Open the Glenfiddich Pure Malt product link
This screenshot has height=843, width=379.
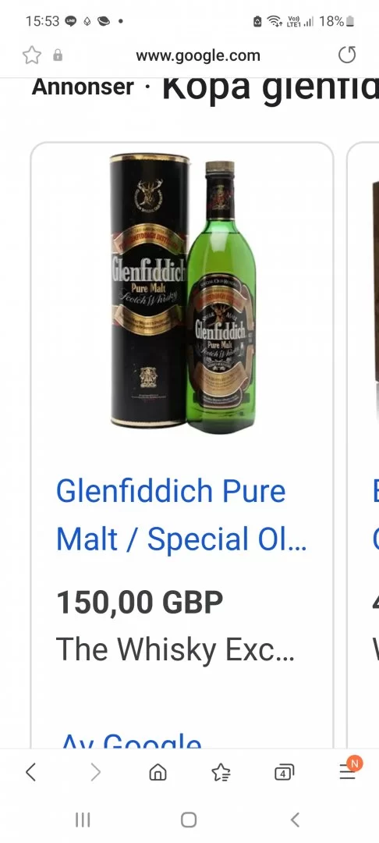click(182, 514)
